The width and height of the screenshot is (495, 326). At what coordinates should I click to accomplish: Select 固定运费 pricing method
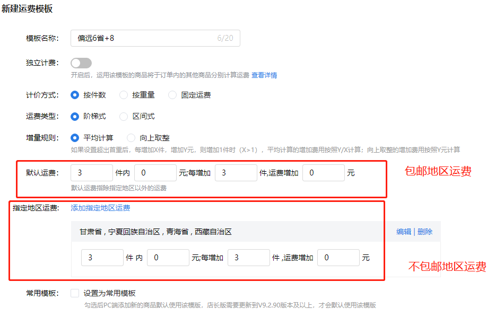[x=172, y=95]
